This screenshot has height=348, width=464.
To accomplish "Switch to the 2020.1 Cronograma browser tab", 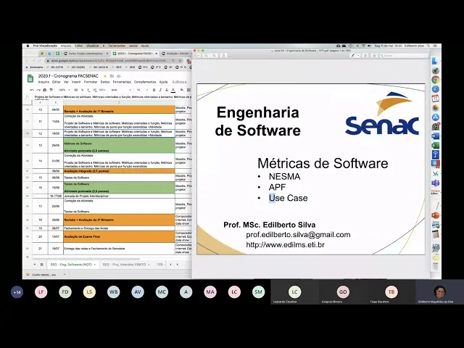I will pyautogui.click(x=136, y=54).
